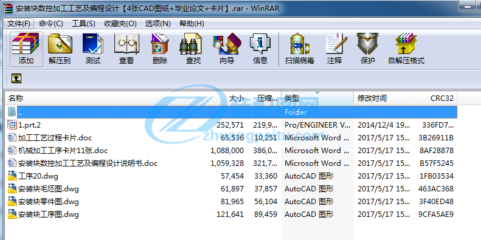Open the 选项(N) menu

coord(157,24)
